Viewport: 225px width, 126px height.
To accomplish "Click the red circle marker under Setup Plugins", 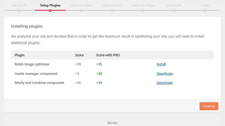I will (50, 10).
